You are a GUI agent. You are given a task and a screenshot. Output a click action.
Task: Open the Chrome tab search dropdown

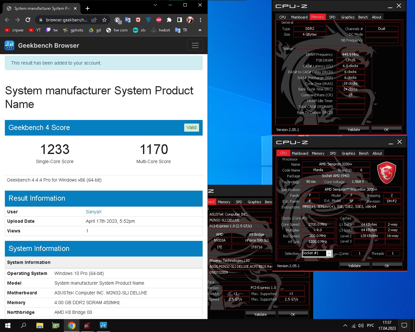pyautogui.click(x=155, y=5)
